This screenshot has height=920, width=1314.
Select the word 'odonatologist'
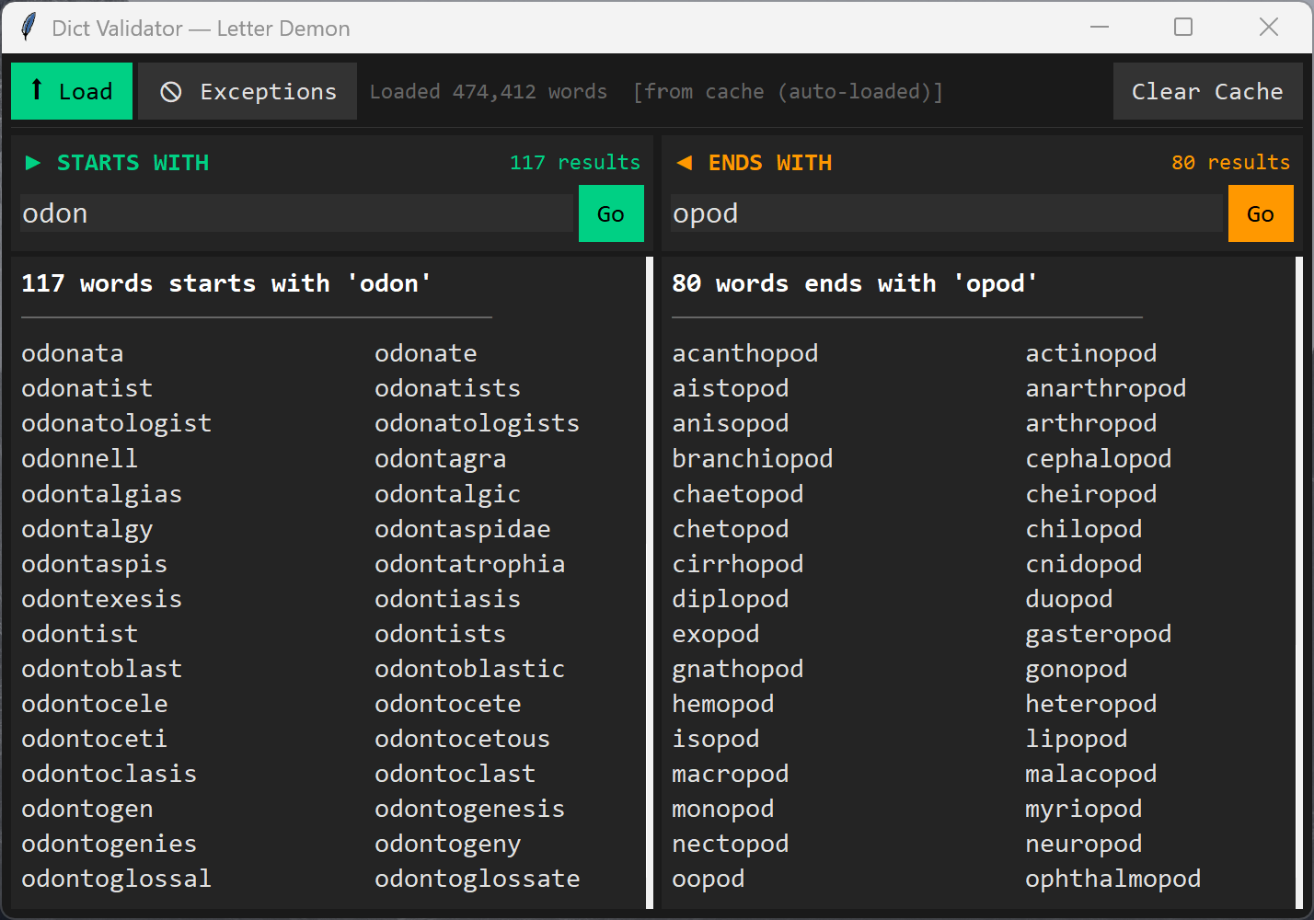(x=117, y=423)
